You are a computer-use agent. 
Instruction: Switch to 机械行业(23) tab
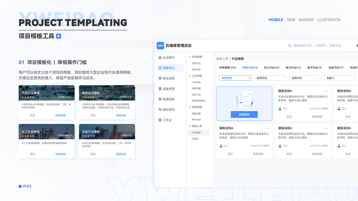pyautogui.click(x=250, y=68)
